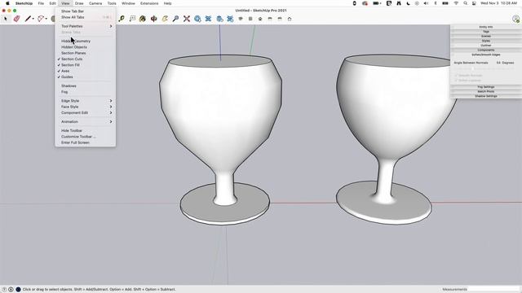Image resolution: width=522 pixels, height=293 pixels.
Task: Select the Eraser tool
Action: 16,19
